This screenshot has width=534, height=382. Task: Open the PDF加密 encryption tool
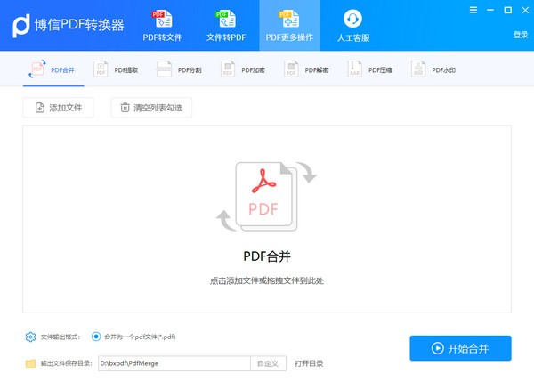(x=242, y=69)
